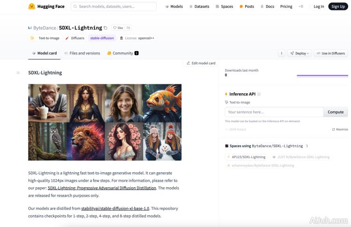
Task: Expand the Deploy dropdown
Action: coord(300,53)
